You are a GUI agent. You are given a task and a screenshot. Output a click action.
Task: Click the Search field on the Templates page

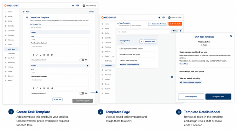[x=143, y=32]
